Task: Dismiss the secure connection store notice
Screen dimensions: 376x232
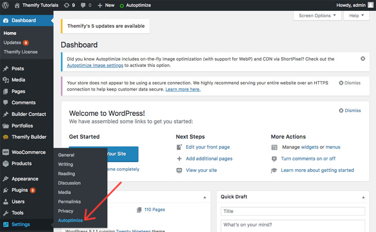Action: pyautogui.click(x=350, y=83)
